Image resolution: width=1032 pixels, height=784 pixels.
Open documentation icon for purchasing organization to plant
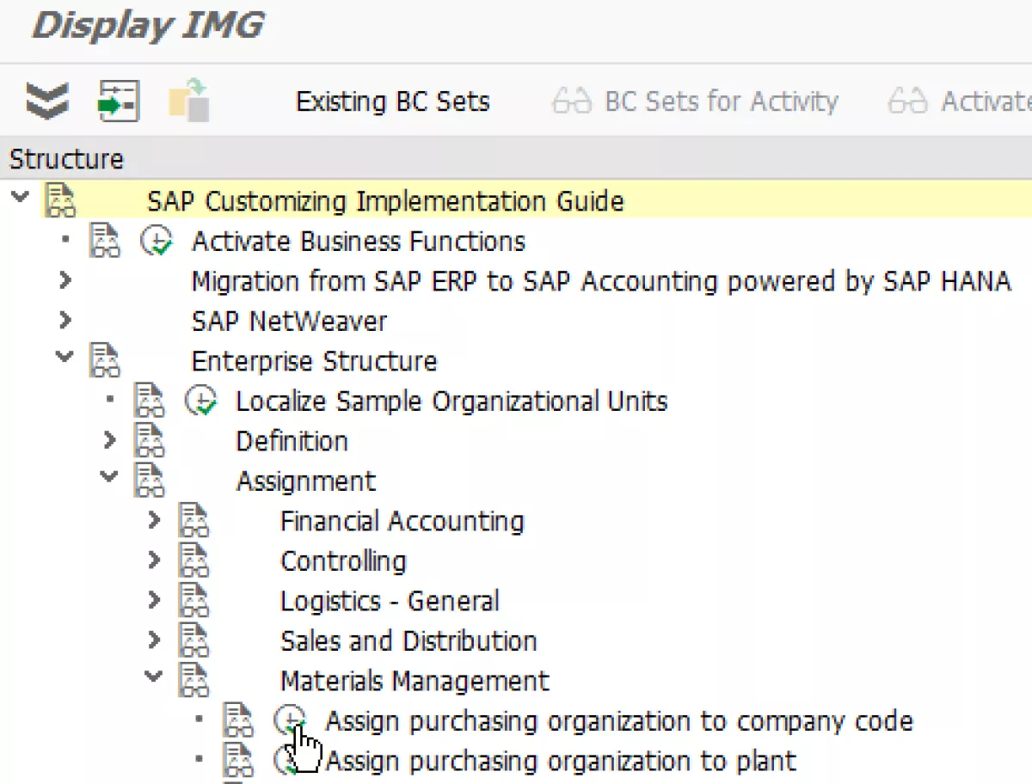click(x=238, y=761)
